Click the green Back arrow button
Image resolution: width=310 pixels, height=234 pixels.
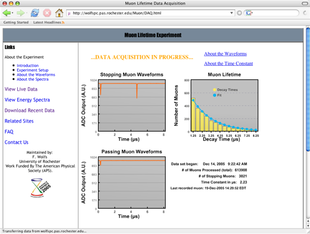pos(7,13)
